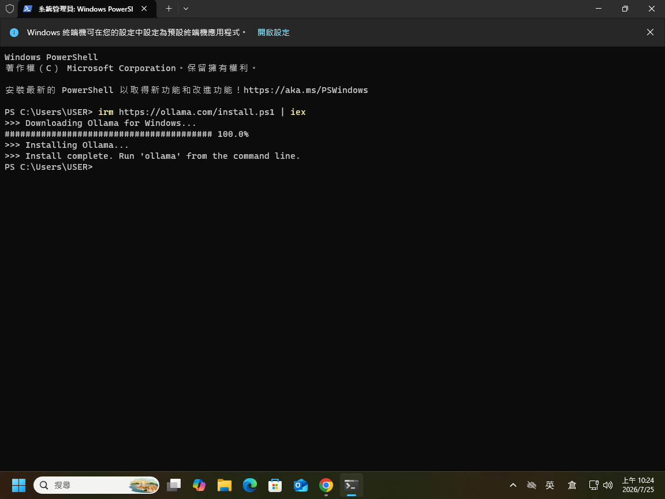This screenshot has width=665, height=499.
Task: Click the 'Install complete' output line
Action: pos(152,156)
